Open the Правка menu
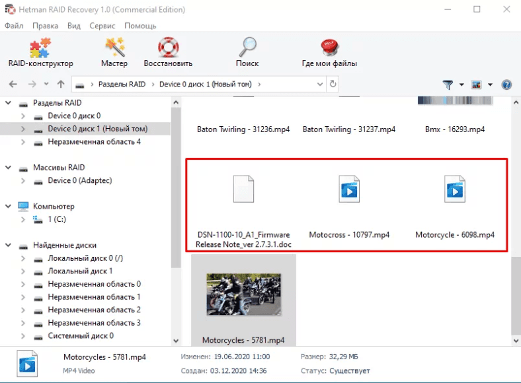 45,26
